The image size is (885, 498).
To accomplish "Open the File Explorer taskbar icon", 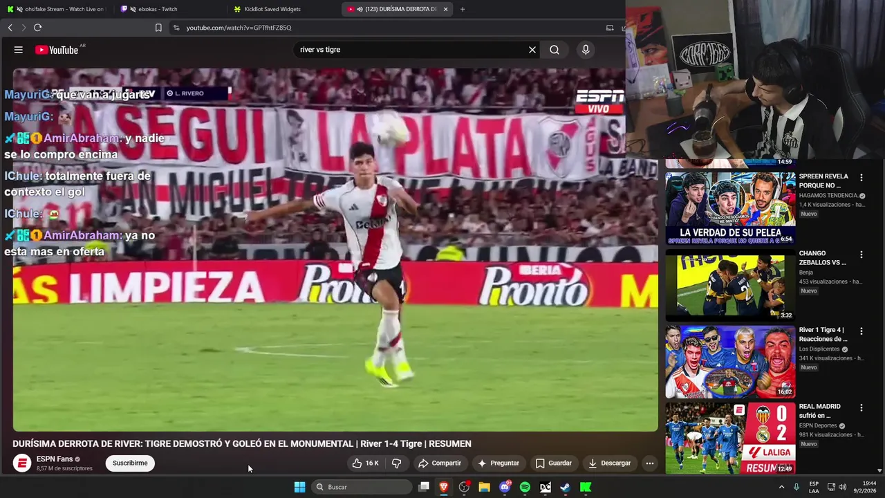I will click(484, 487).
